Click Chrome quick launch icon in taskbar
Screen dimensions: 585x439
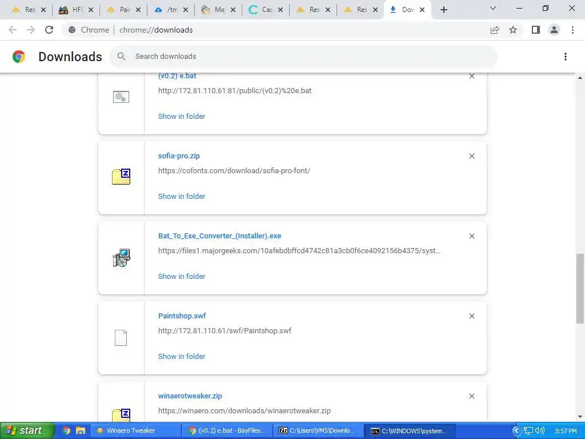66,431
